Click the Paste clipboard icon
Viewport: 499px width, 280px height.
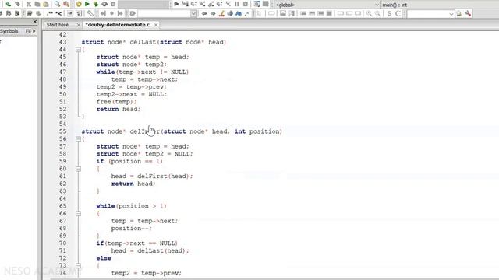tap(46, 4)
